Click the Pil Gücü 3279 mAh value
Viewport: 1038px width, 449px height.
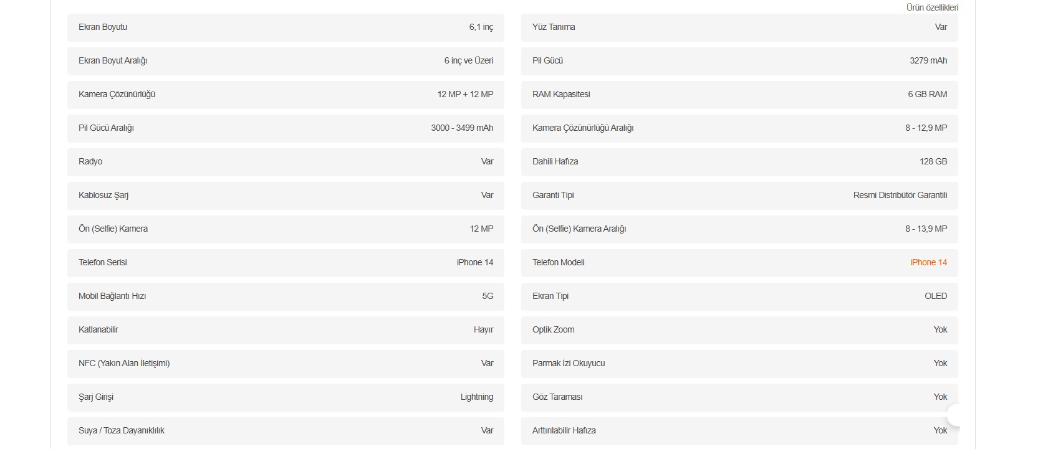[x=928, y=60]
